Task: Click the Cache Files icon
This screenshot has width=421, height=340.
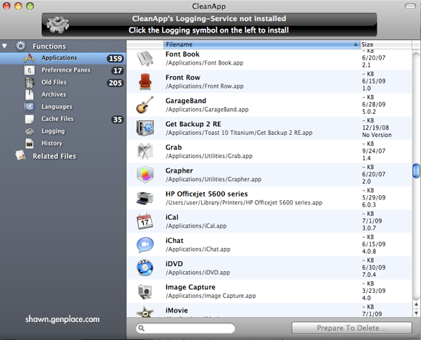Action: tap(29, 119)
